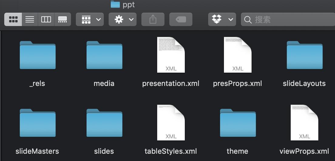
Task: Click the theme folder name label
Action: pyautogui.click(x=237, y=151)
